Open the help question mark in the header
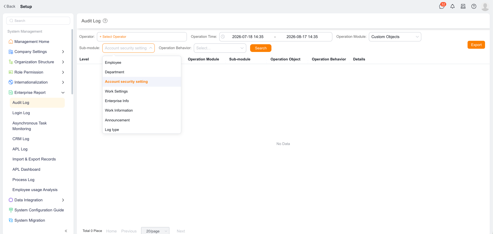Screen dimensions: 493x234 click(474, 6)
